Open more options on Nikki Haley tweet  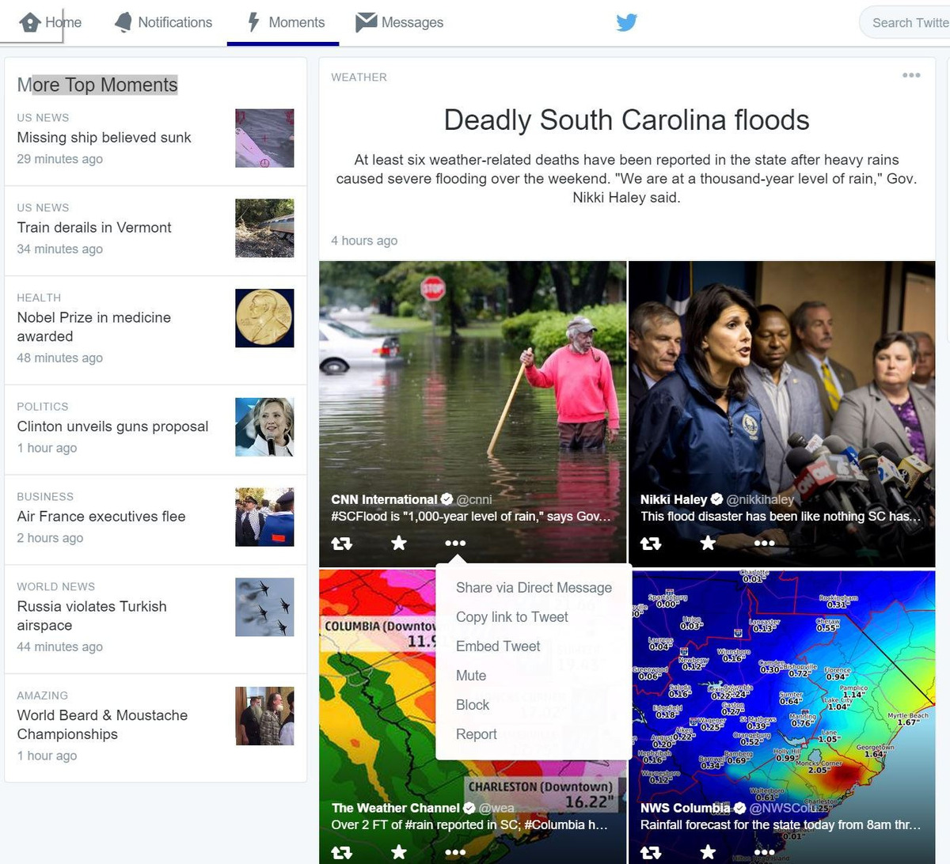764,544
